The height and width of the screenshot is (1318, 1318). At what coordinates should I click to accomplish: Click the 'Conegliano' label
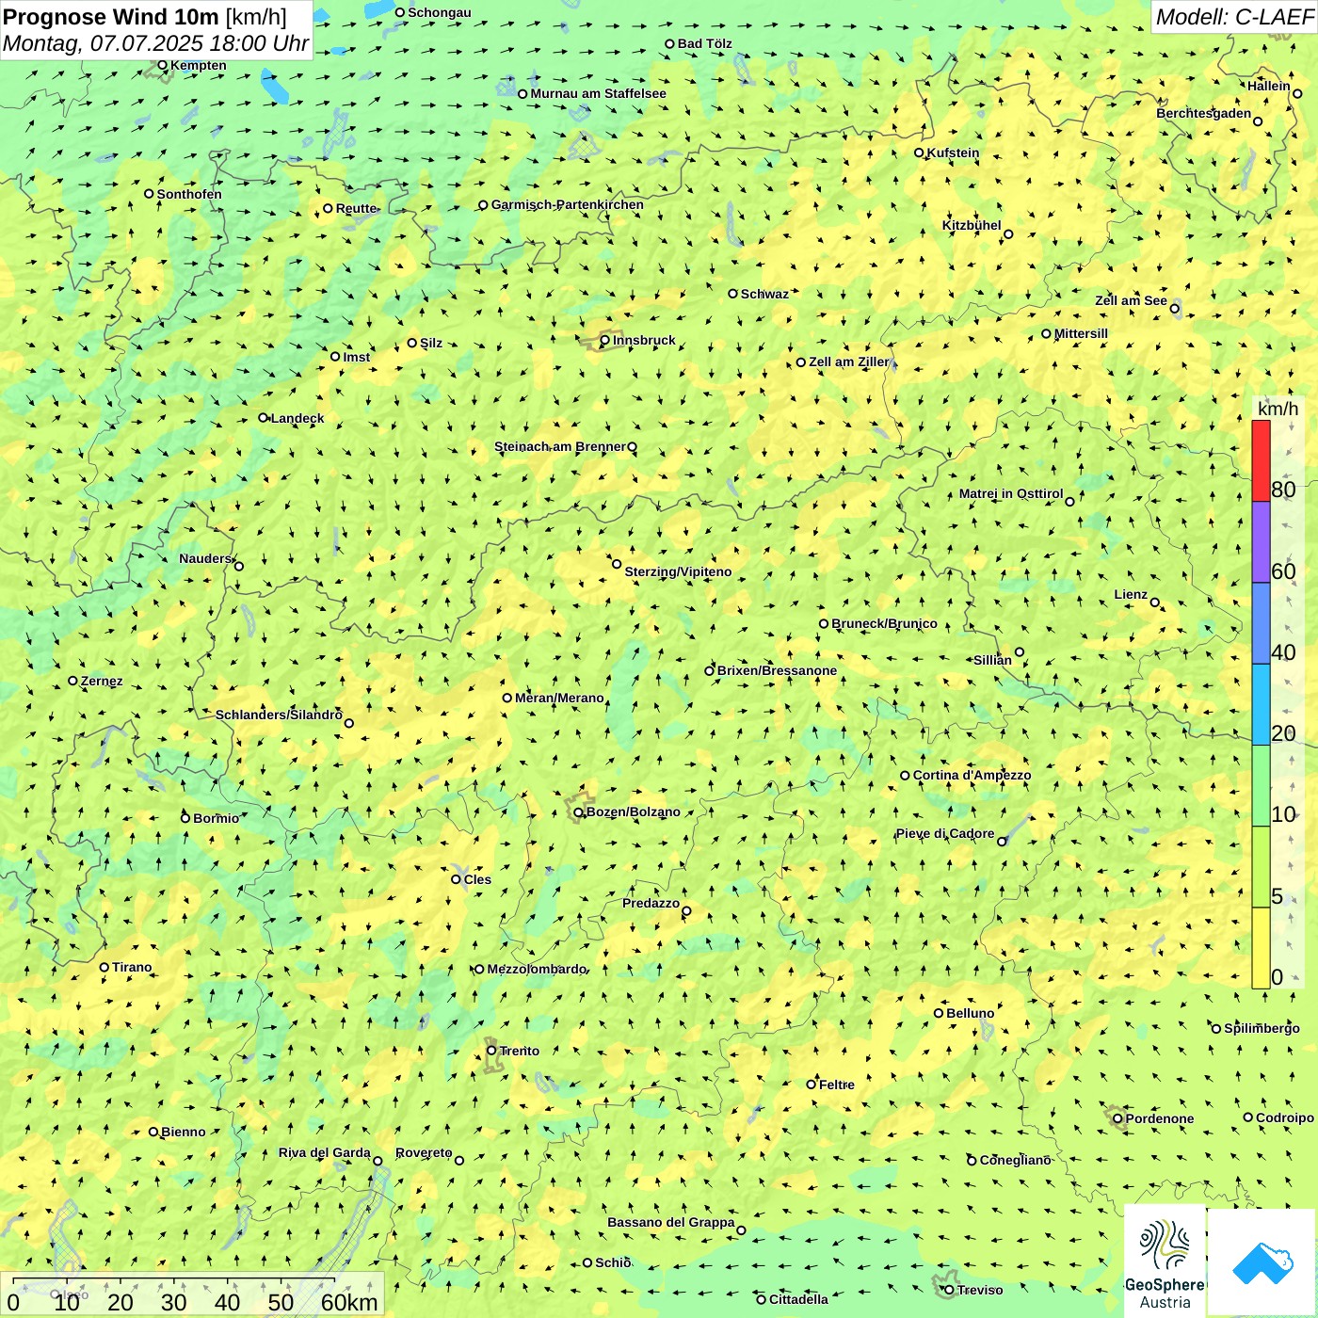[1015, 1160]
